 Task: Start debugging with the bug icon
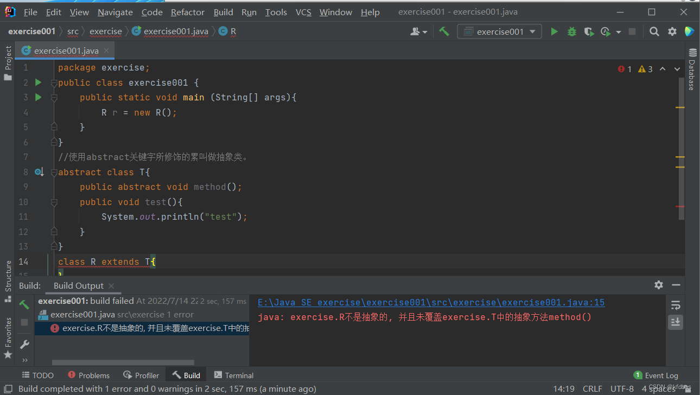click(571, 31)
